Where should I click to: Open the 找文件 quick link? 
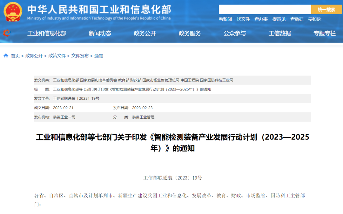pyautogui.click(x=243, y=19)
